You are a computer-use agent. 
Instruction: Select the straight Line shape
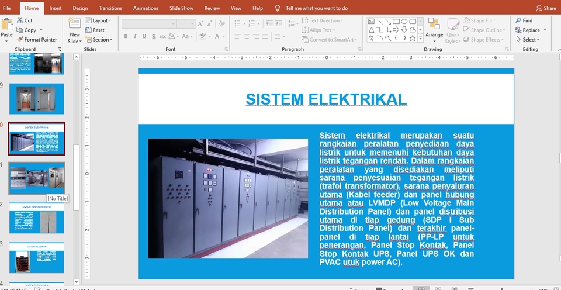380,21
